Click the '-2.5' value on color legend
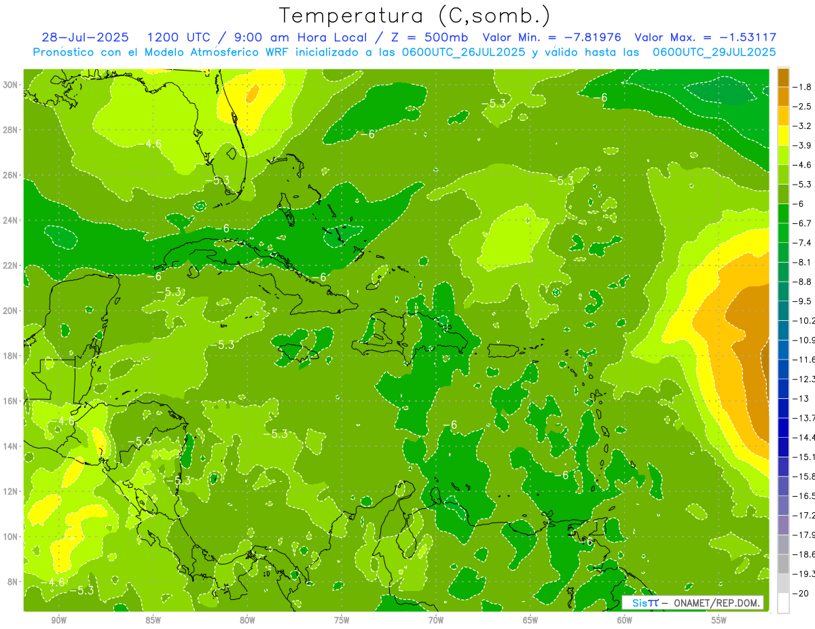The width and height of the screenshot is (815, 629). click(x=803, y=107)
